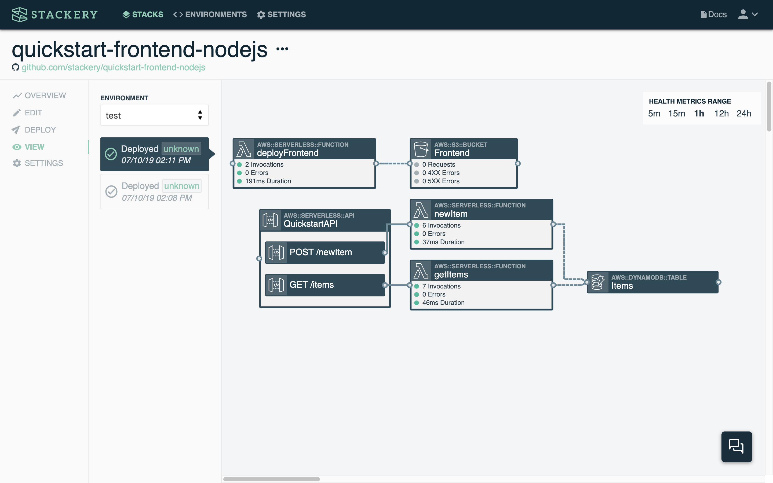773x483 pixels.
Task: Set health metrics range to 1h
Action: 699,114
